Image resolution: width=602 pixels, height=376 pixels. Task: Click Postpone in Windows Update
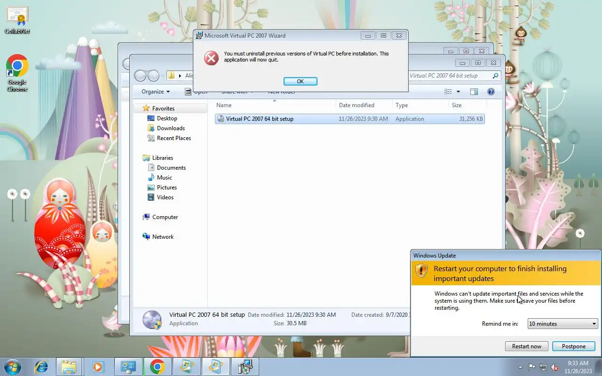[x=573, y=346]
